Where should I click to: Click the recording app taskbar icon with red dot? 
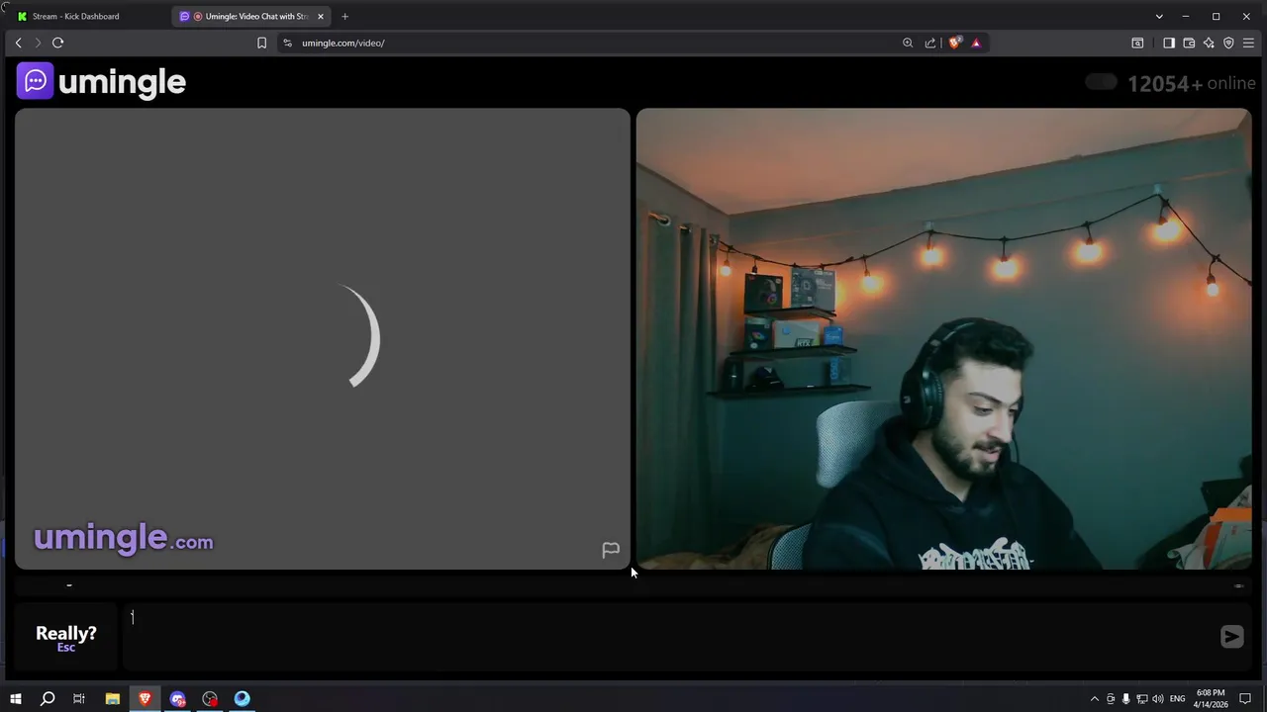point(210,699)
